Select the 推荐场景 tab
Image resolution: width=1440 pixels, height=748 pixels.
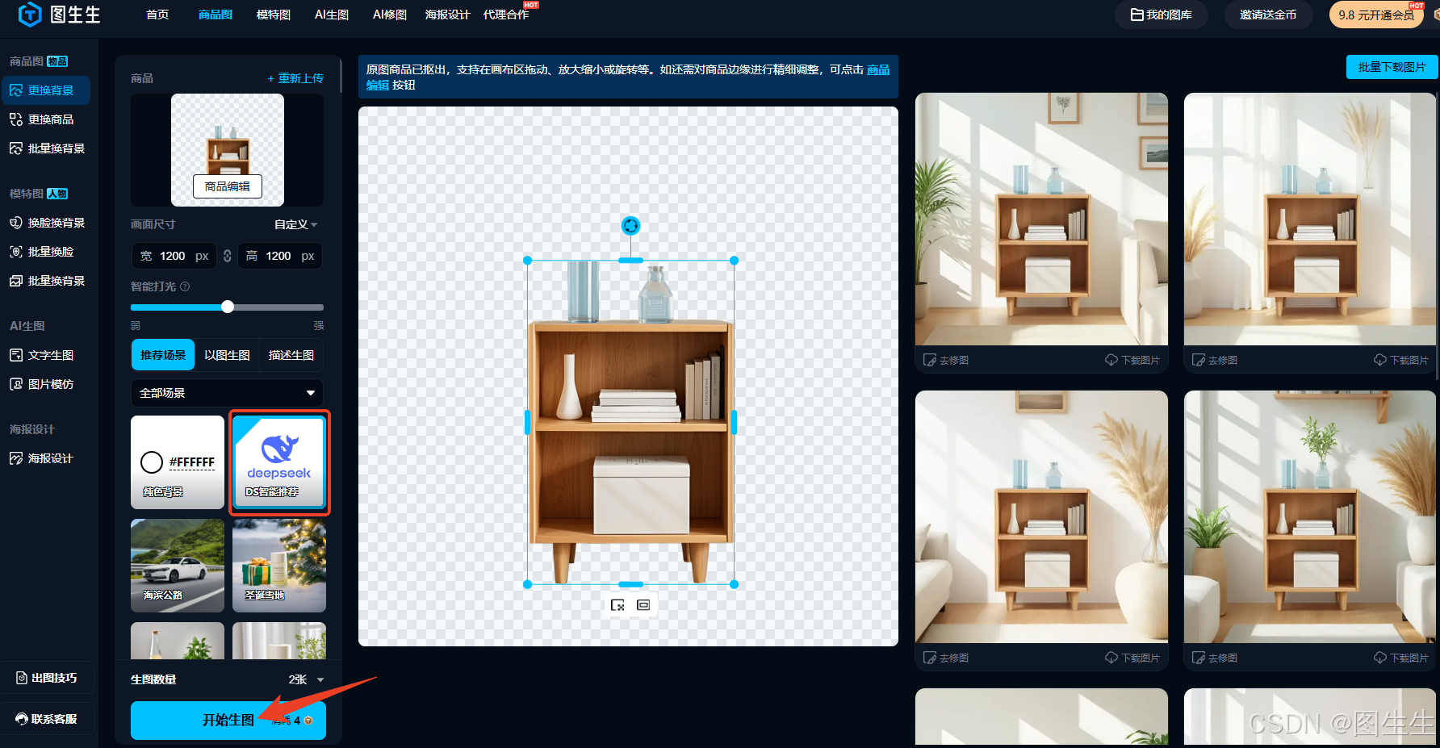[163, 355]
